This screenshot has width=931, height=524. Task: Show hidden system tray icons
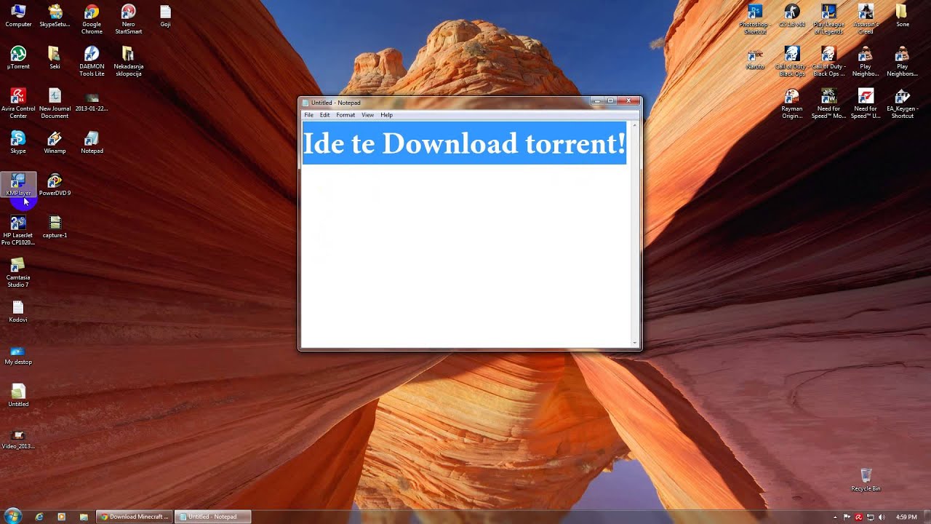(x=835, y=517)
